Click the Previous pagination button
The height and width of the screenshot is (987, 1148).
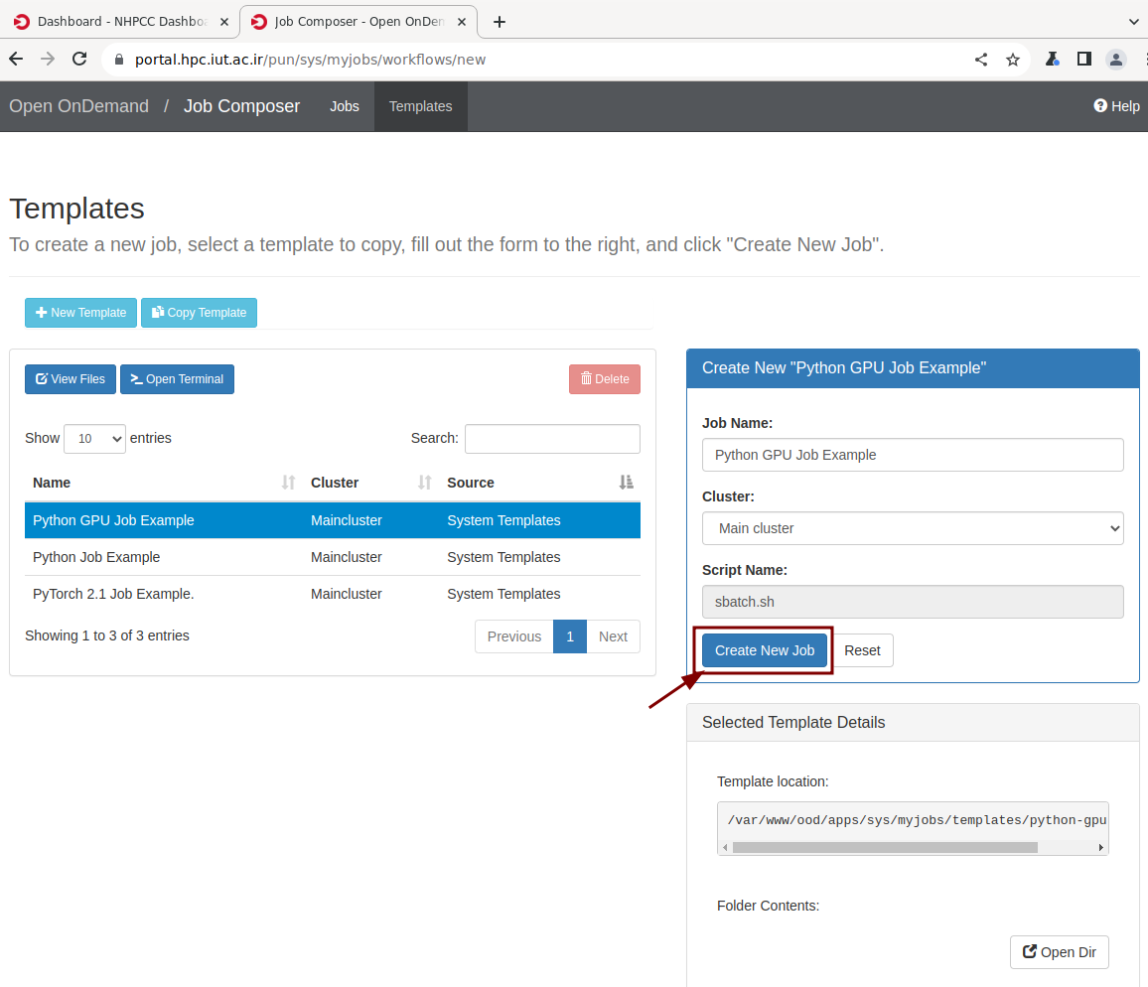(514, 637)
